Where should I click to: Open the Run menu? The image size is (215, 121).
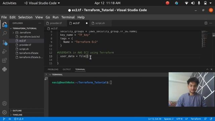[x=55, y=17]
